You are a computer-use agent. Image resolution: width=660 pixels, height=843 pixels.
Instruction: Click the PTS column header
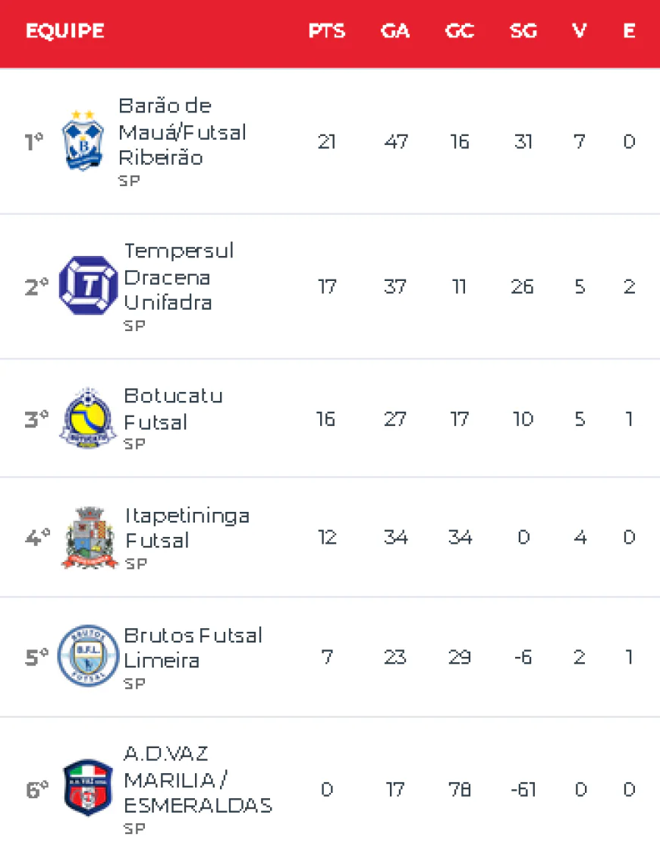[327, 32]
